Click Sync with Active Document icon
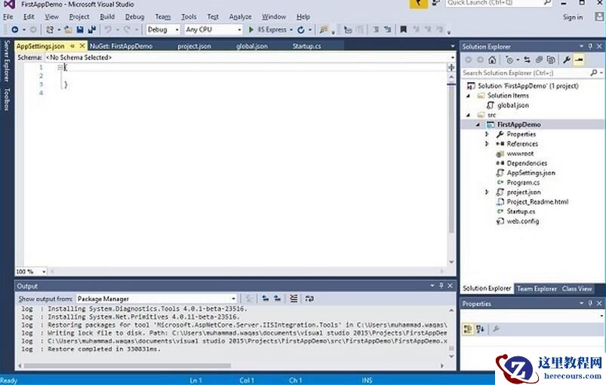The width and height of the screenshot is (606, 385). [x=528, y=60]
